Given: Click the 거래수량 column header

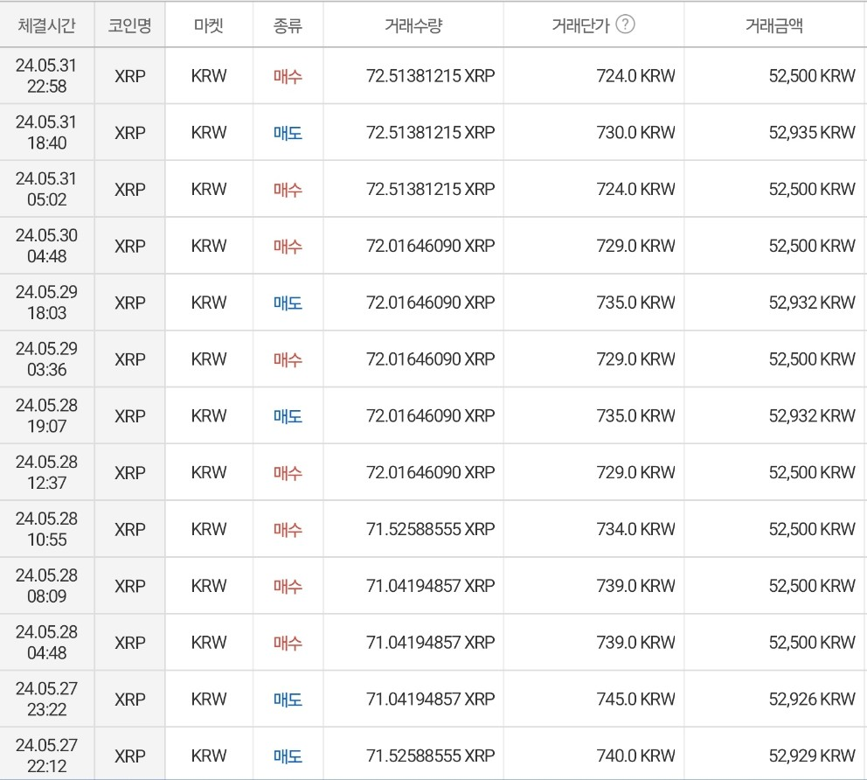Looking at the screenshot, I should tap(413, 25).
